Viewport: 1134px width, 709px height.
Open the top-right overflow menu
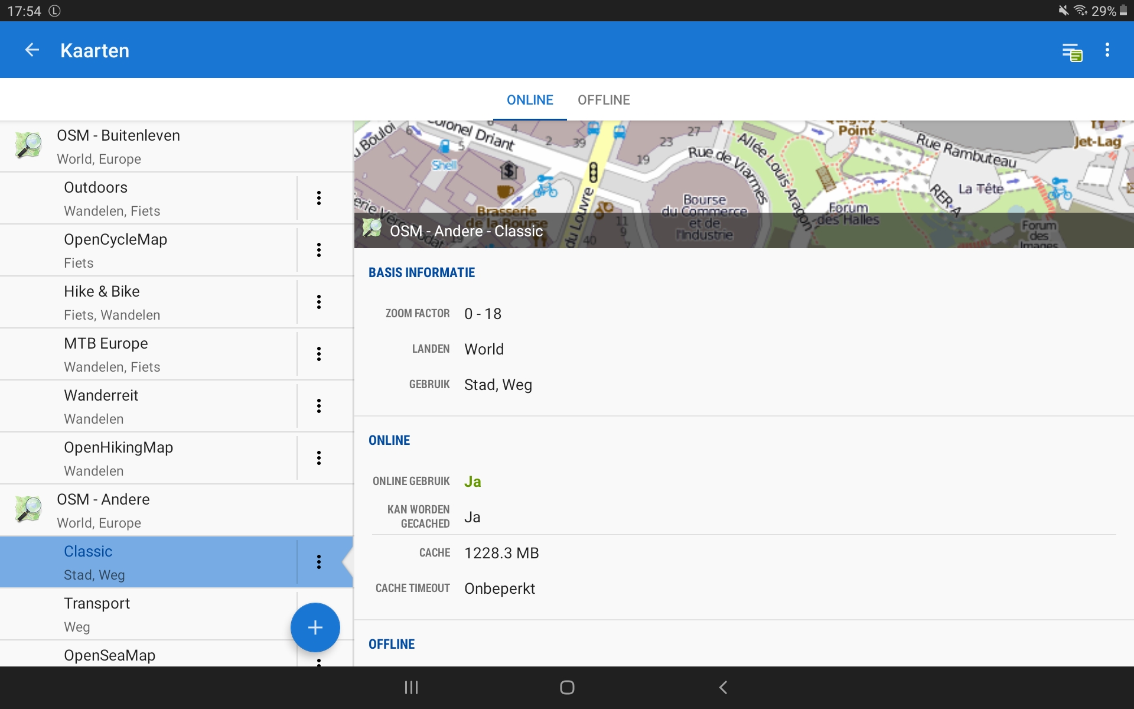pyautogui.click(x=1107, y=50)
